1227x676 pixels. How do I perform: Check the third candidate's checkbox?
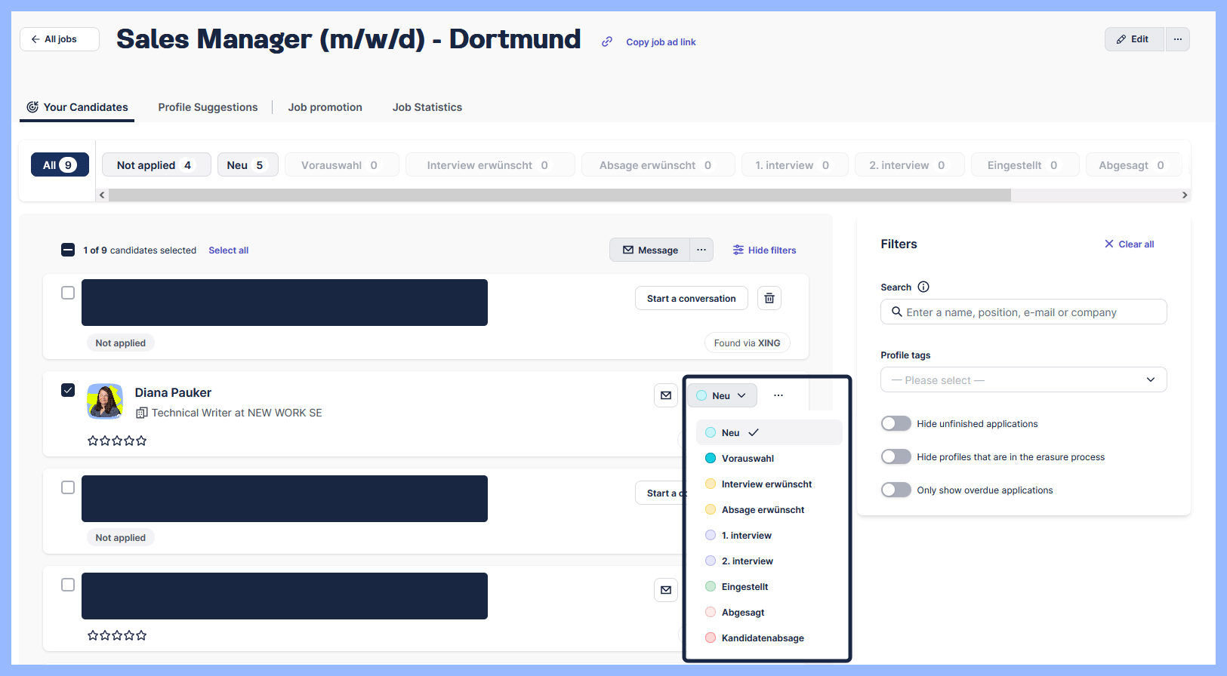[68, 487]
